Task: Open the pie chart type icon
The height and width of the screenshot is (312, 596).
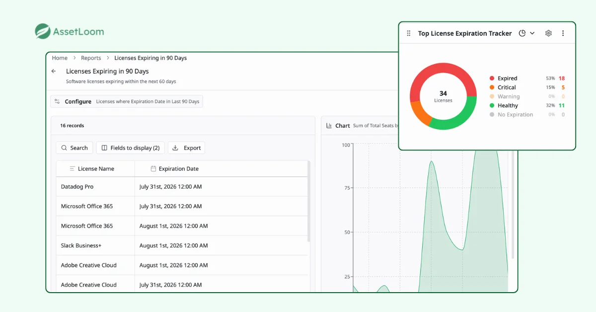Action: click(x=522, y=33)
